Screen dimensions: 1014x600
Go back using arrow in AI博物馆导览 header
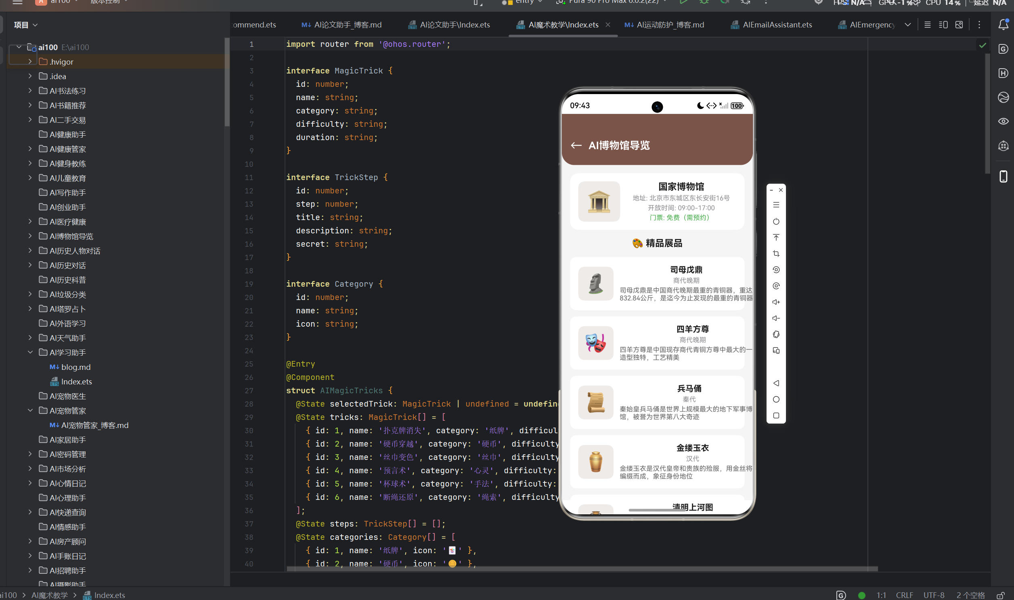tap(576, 145)
